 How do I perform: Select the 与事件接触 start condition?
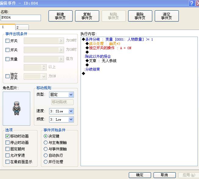tap(45, 149)
